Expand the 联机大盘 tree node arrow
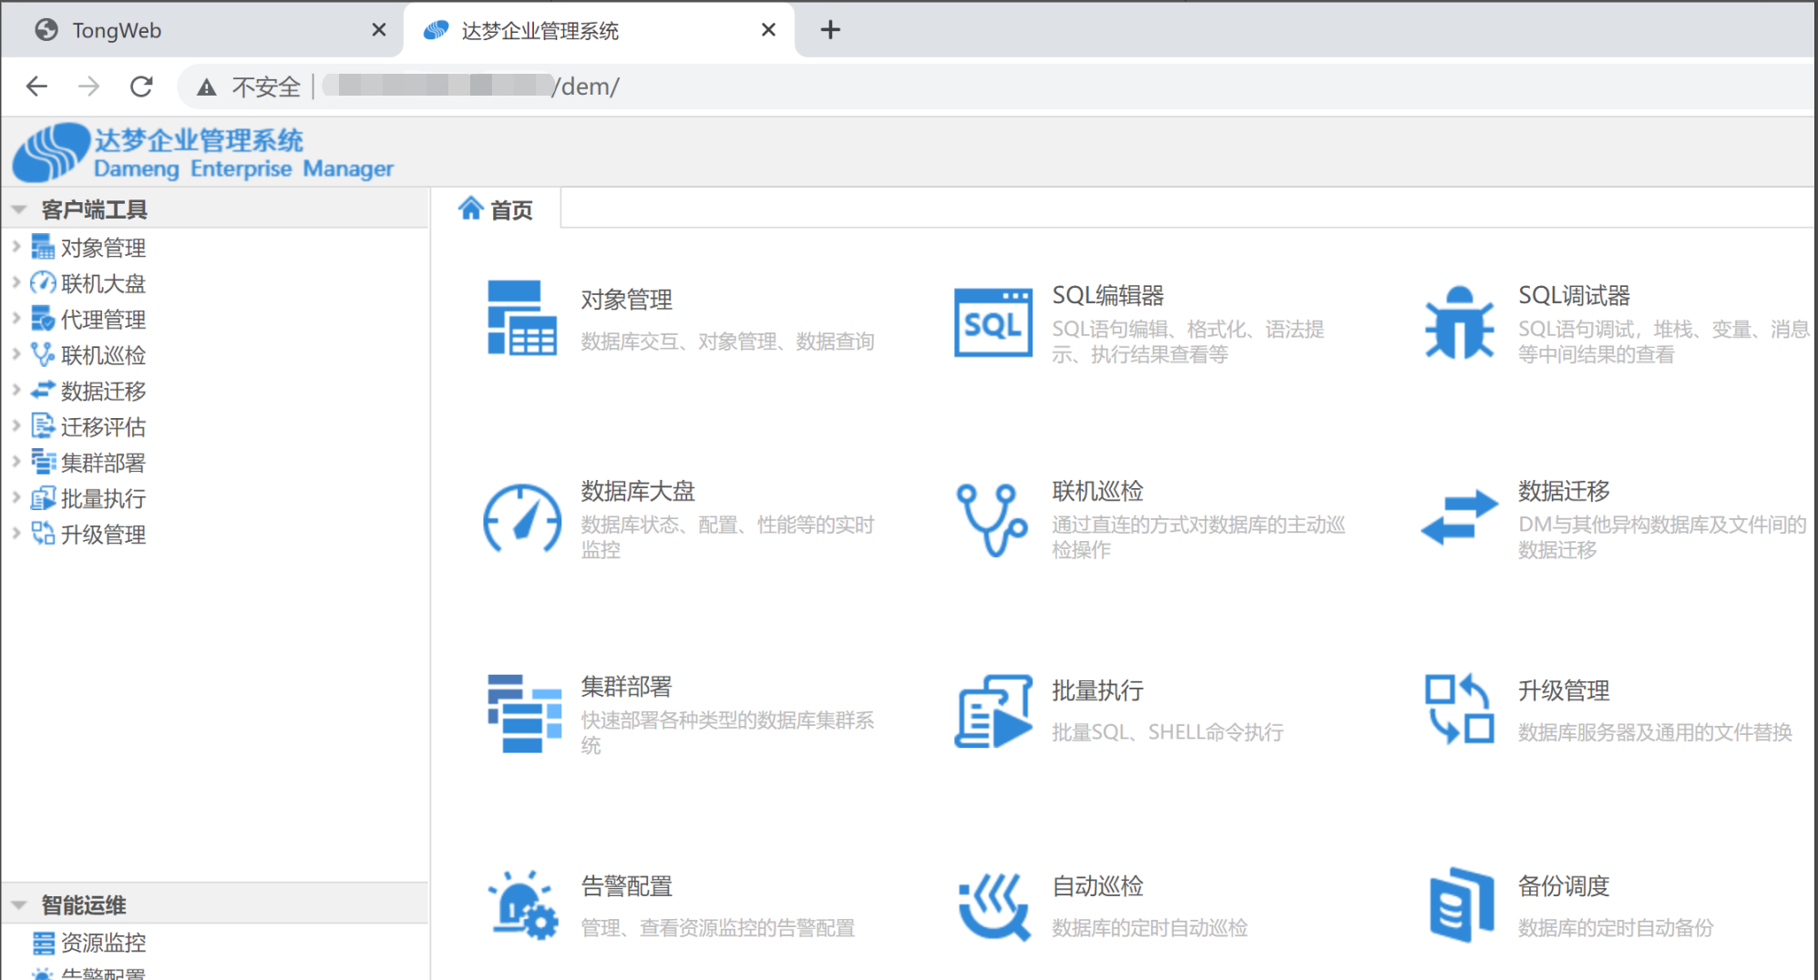Viewport: 1818px width, 980px height. [x=15, y=282]
